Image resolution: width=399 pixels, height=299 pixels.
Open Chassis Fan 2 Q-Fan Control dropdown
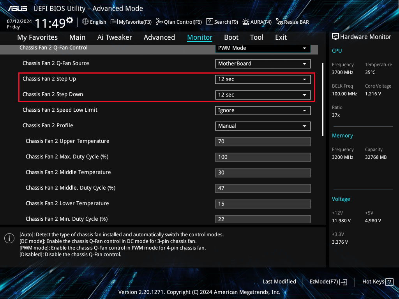pos(263,48)
